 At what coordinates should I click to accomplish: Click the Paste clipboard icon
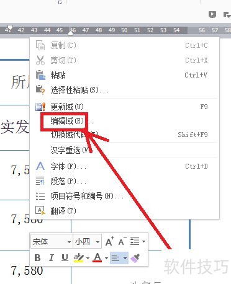[40, 75]
